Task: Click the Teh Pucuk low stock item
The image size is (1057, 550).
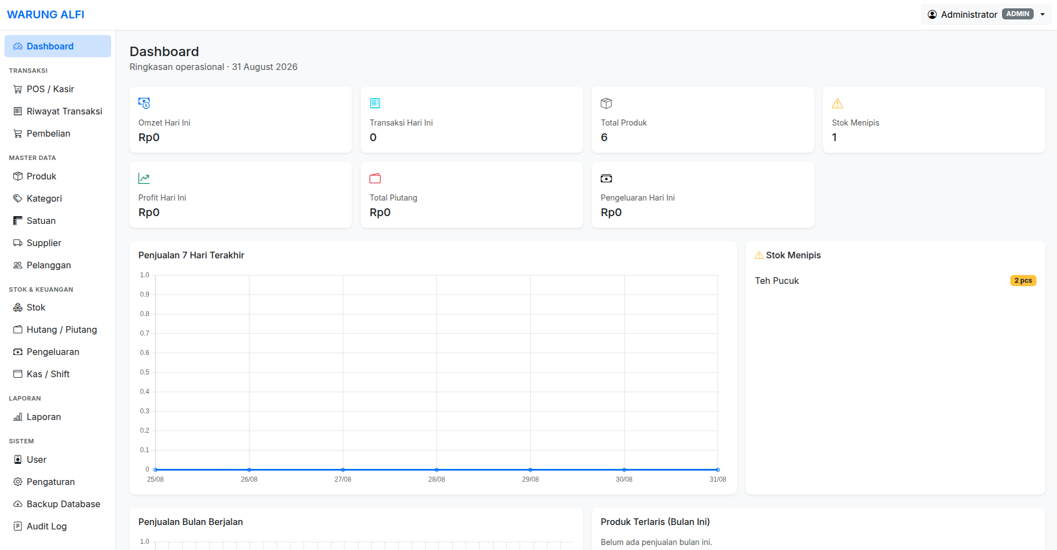Action: (x=776, y=281)
